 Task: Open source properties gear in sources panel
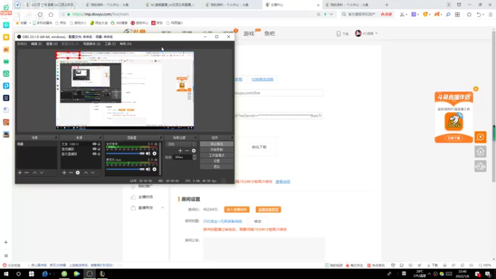[x=78, y=173]
